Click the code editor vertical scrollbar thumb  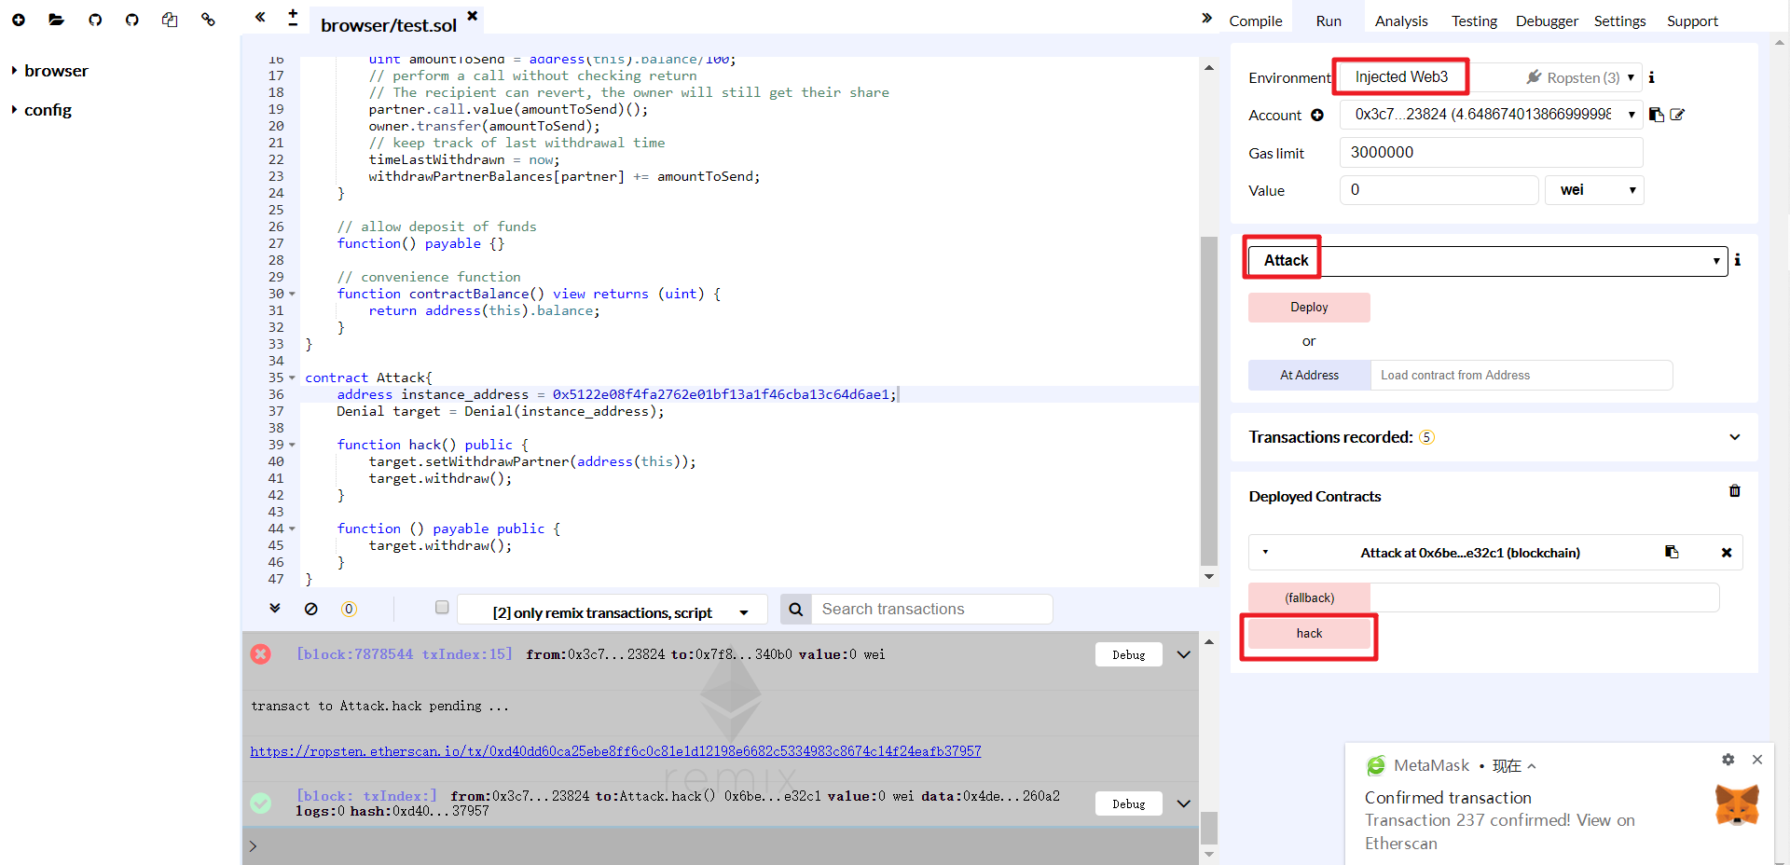point(1209,401)
